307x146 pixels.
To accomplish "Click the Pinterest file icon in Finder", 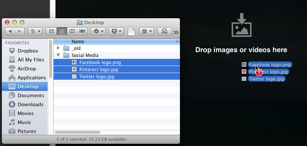I will pyautogui.click(x=74, y=69).
